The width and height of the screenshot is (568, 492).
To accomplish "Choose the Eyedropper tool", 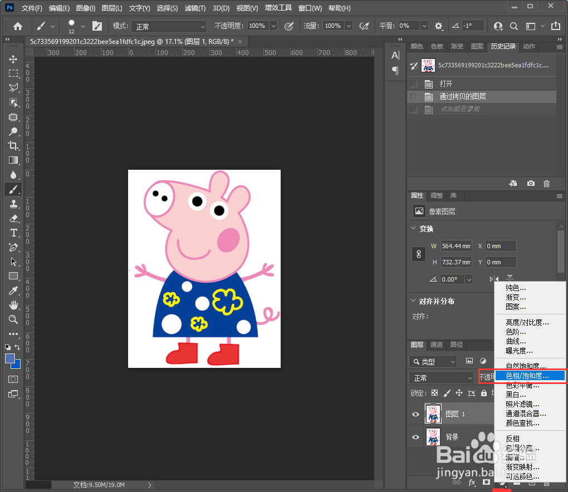I will pyautogui.click(x=13, y=291).
